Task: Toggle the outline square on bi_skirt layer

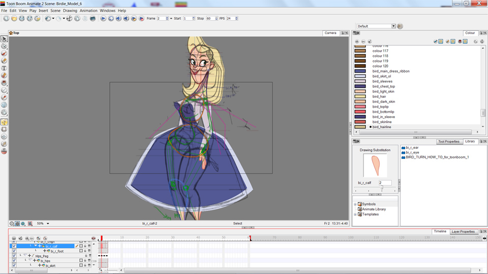Action: (81, 265)
